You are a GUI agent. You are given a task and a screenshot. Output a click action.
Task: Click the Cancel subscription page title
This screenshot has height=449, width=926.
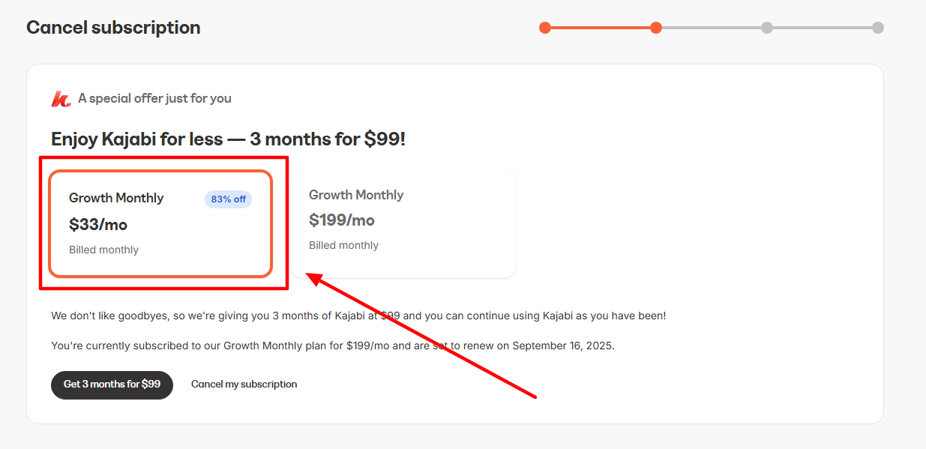(113, 28)
